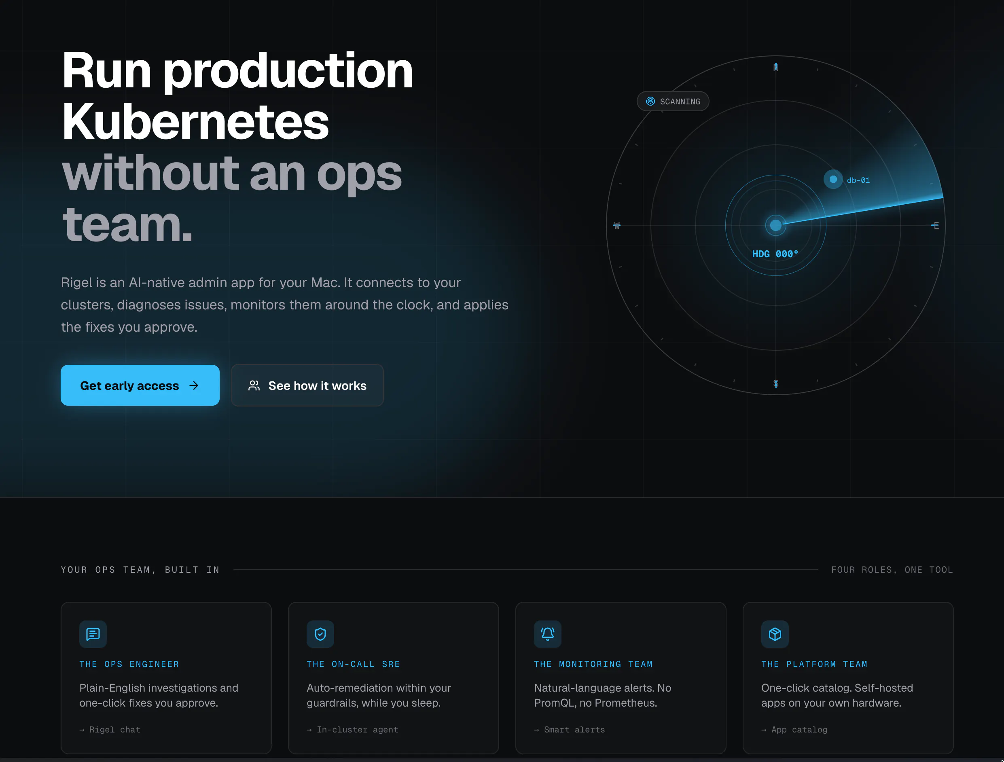Click THE MONITORING TEAM card title
1004x762 pixels.
pyautogui.click(x=593, y=664)
